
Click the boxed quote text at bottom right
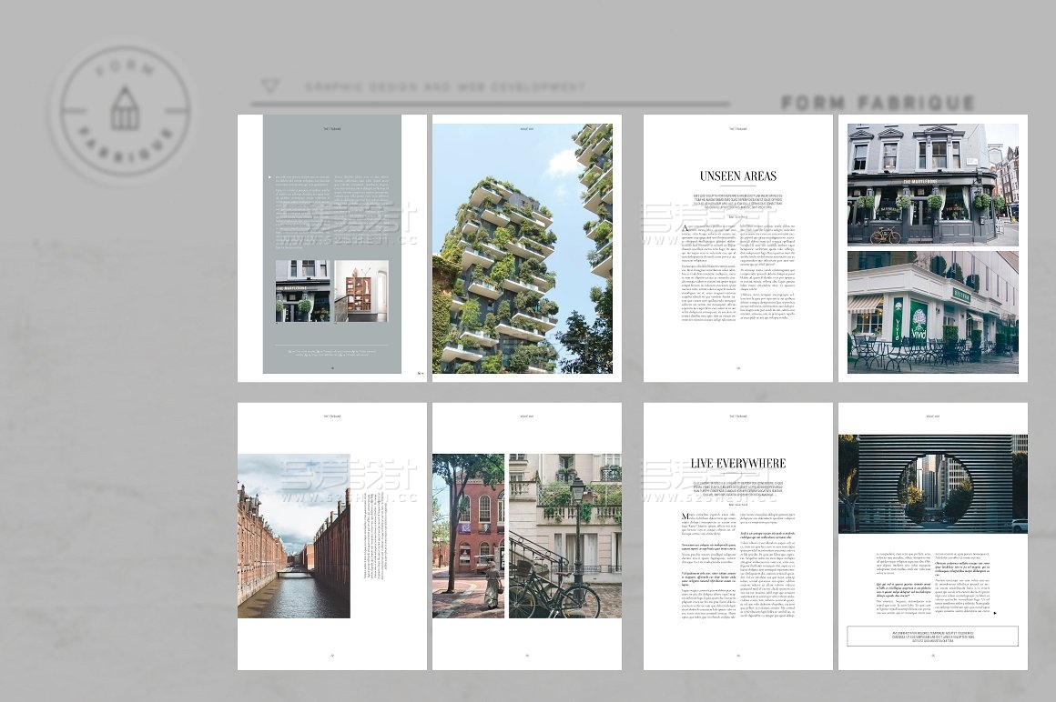click(x=932, y=636)
